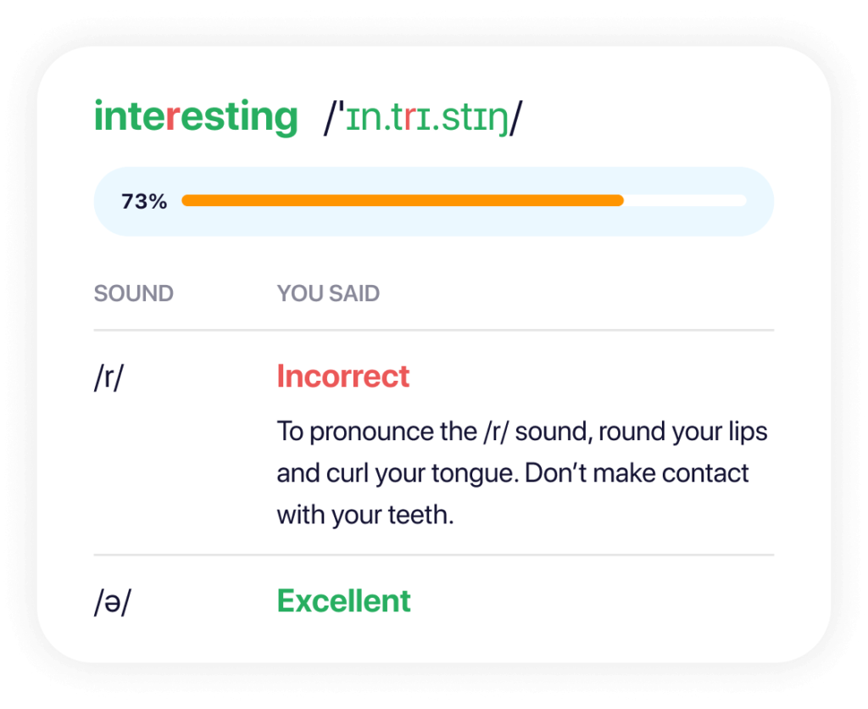Select the YOU SAID column header
The width and height of the screenshot is (868, 709).
pos(328,294)
